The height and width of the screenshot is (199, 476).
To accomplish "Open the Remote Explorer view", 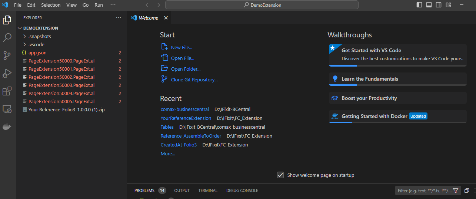I will click(7, 109).
